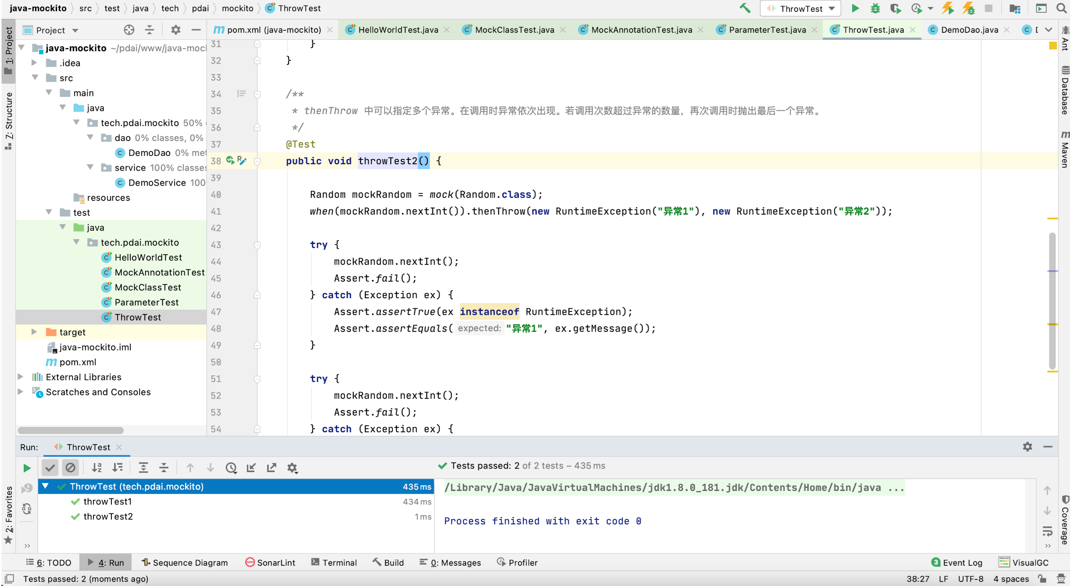Start debugging with the bug icon
The image size is (1070, 586).
(x=875, y=8)
